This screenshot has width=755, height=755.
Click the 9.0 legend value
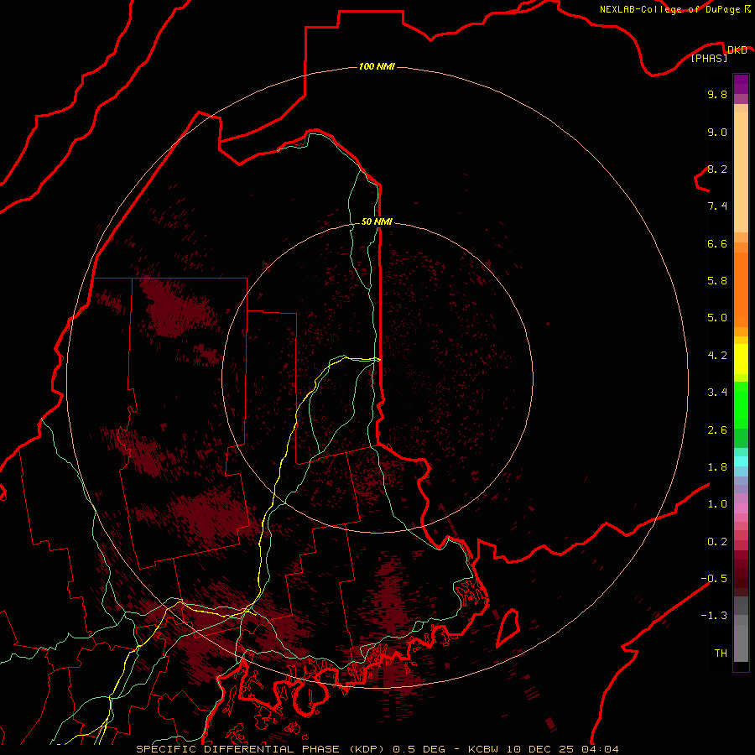(717, 132)
